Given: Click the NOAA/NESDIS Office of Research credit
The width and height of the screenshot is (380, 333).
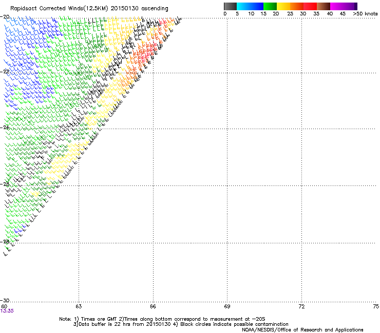Looking at the screenshot, I should 302,330.
